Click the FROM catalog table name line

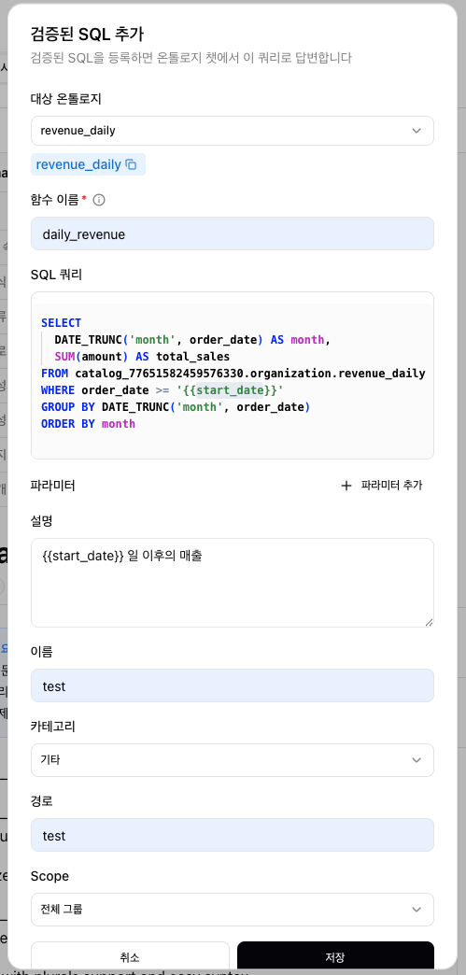(x=233, y=374)
